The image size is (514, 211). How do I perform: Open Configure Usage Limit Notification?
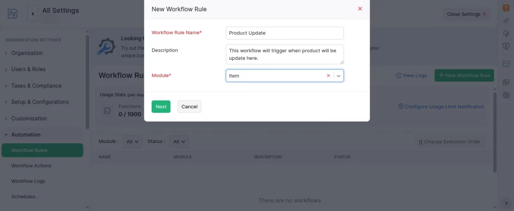pos(441,107)
